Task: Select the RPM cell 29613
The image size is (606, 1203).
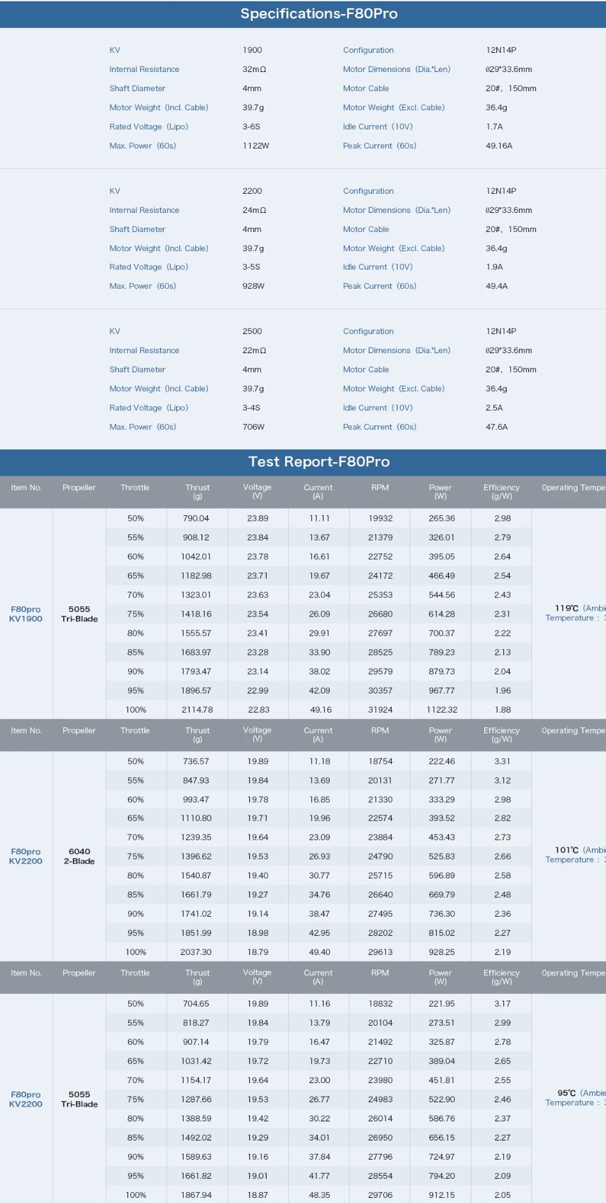Action: click(x=380, y=952)
